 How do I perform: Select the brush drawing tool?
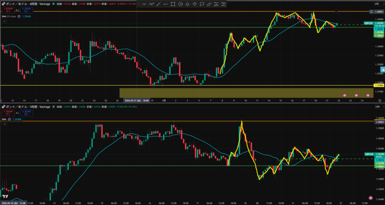click(209, 5)
